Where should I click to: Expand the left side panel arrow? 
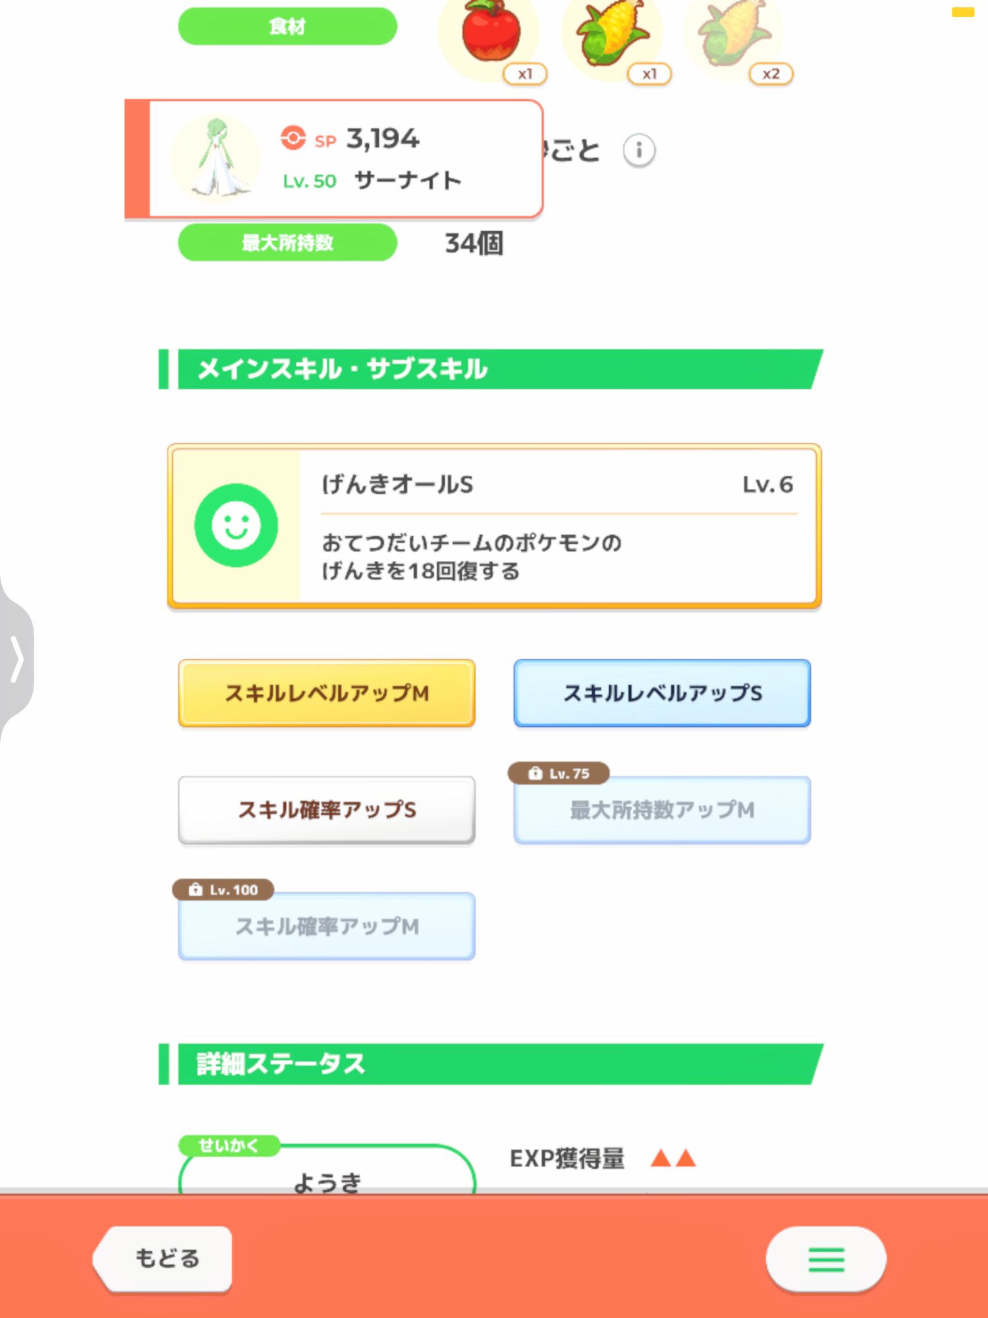tap(17, 658)
